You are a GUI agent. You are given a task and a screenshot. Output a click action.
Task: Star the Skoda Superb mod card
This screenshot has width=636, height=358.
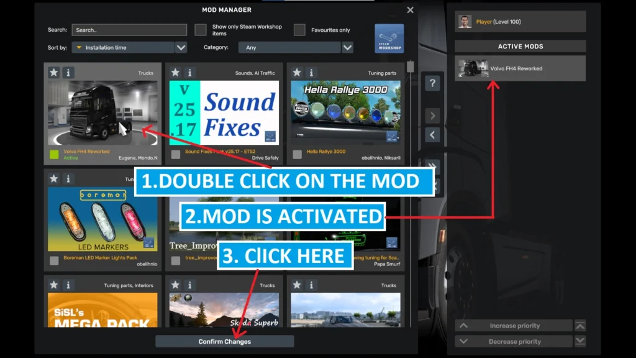[x=175, y=285]
